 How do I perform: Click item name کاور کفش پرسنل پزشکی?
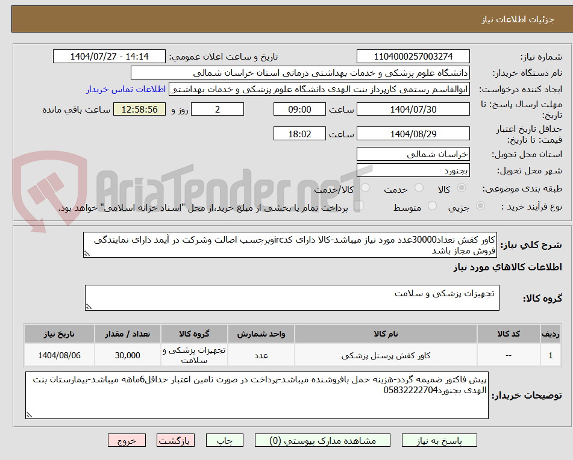[386, 355]
